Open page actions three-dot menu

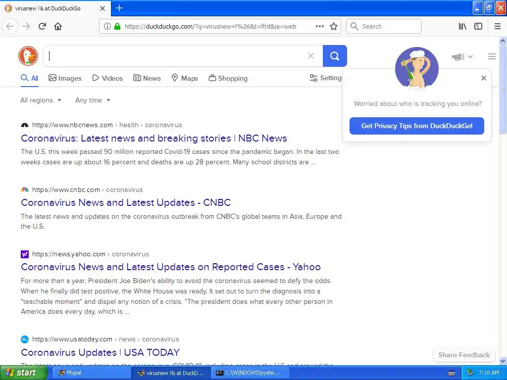(x=319, y=26)
